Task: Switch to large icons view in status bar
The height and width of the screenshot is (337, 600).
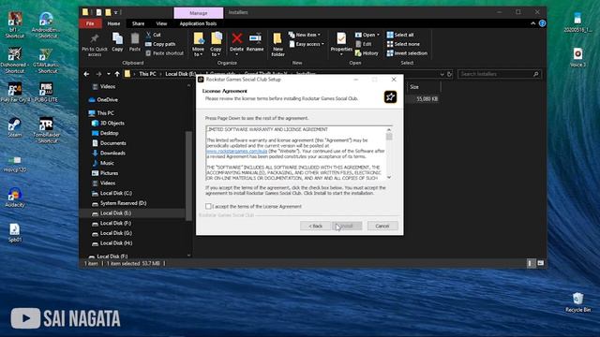Action: click(x=540, y=263)
